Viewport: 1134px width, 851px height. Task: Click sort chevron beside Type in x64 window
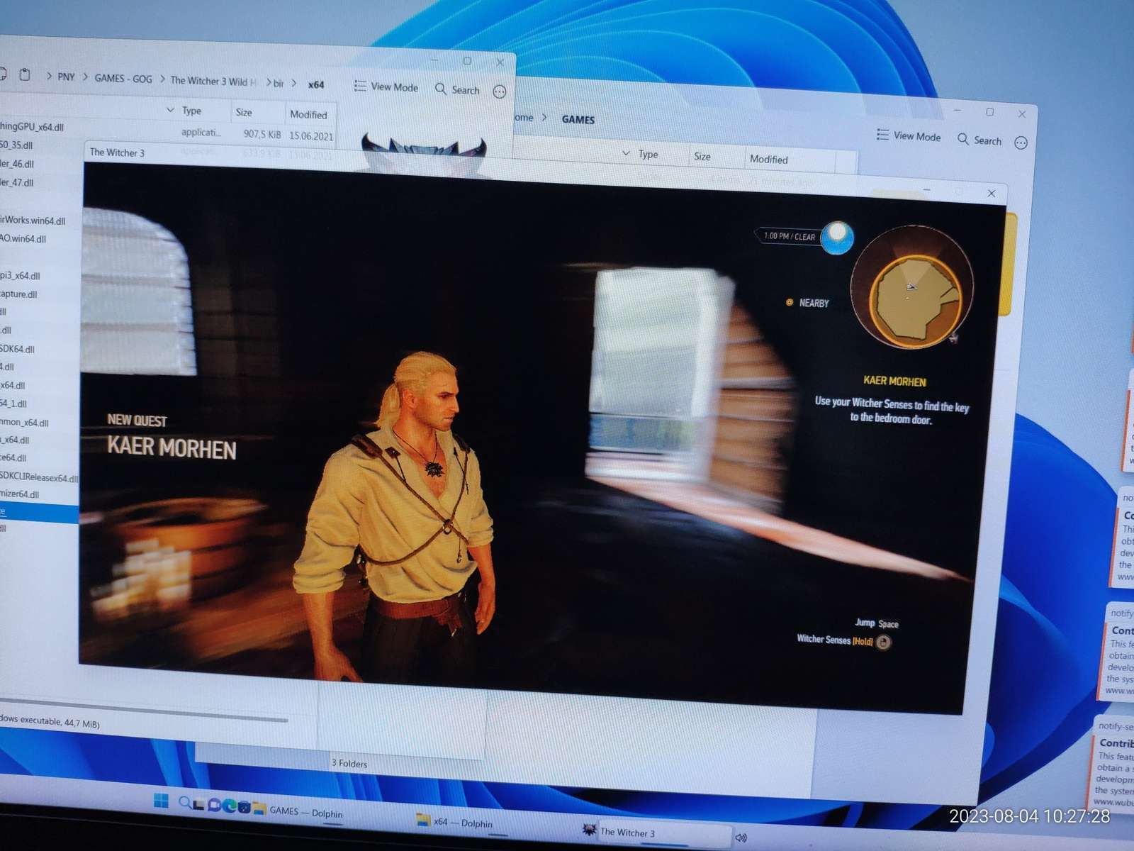(x=170, y=110)
